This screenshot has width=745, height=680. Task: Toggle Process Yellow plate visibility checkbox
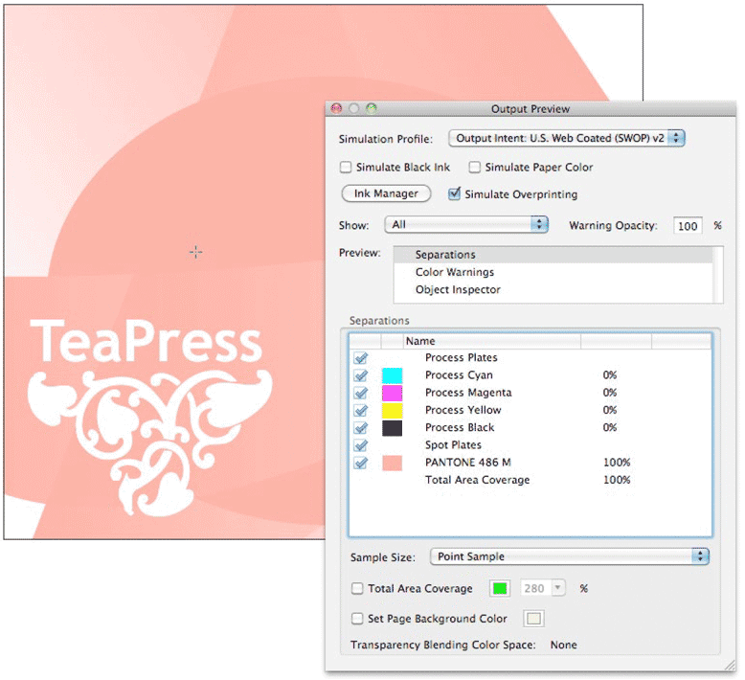(361, 410)
